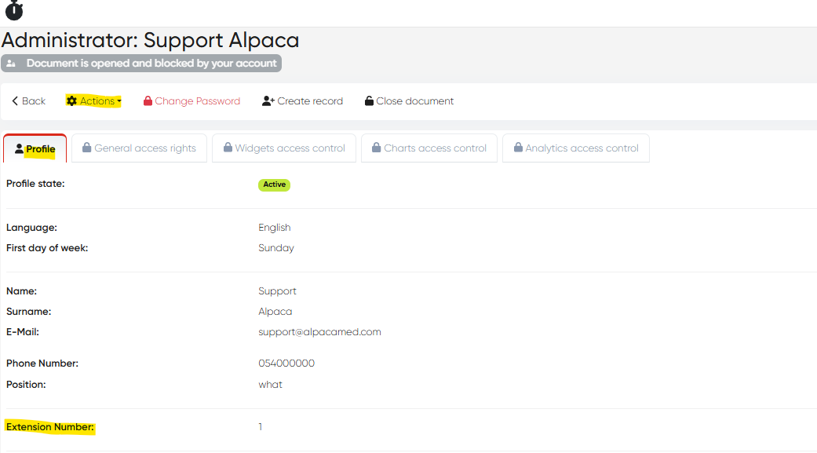Open the Charts access control tab
The image size is (817, 453).
[x=429, y=148]
